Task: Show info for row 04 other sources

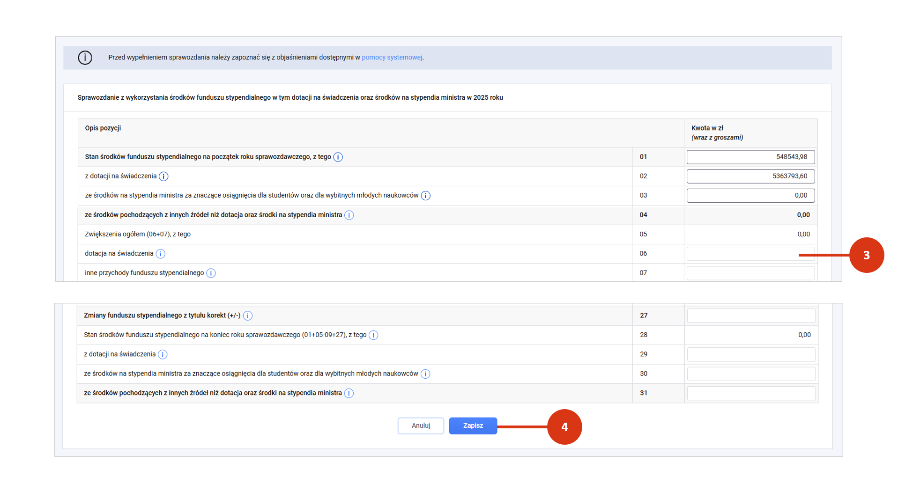Action: 349,215
